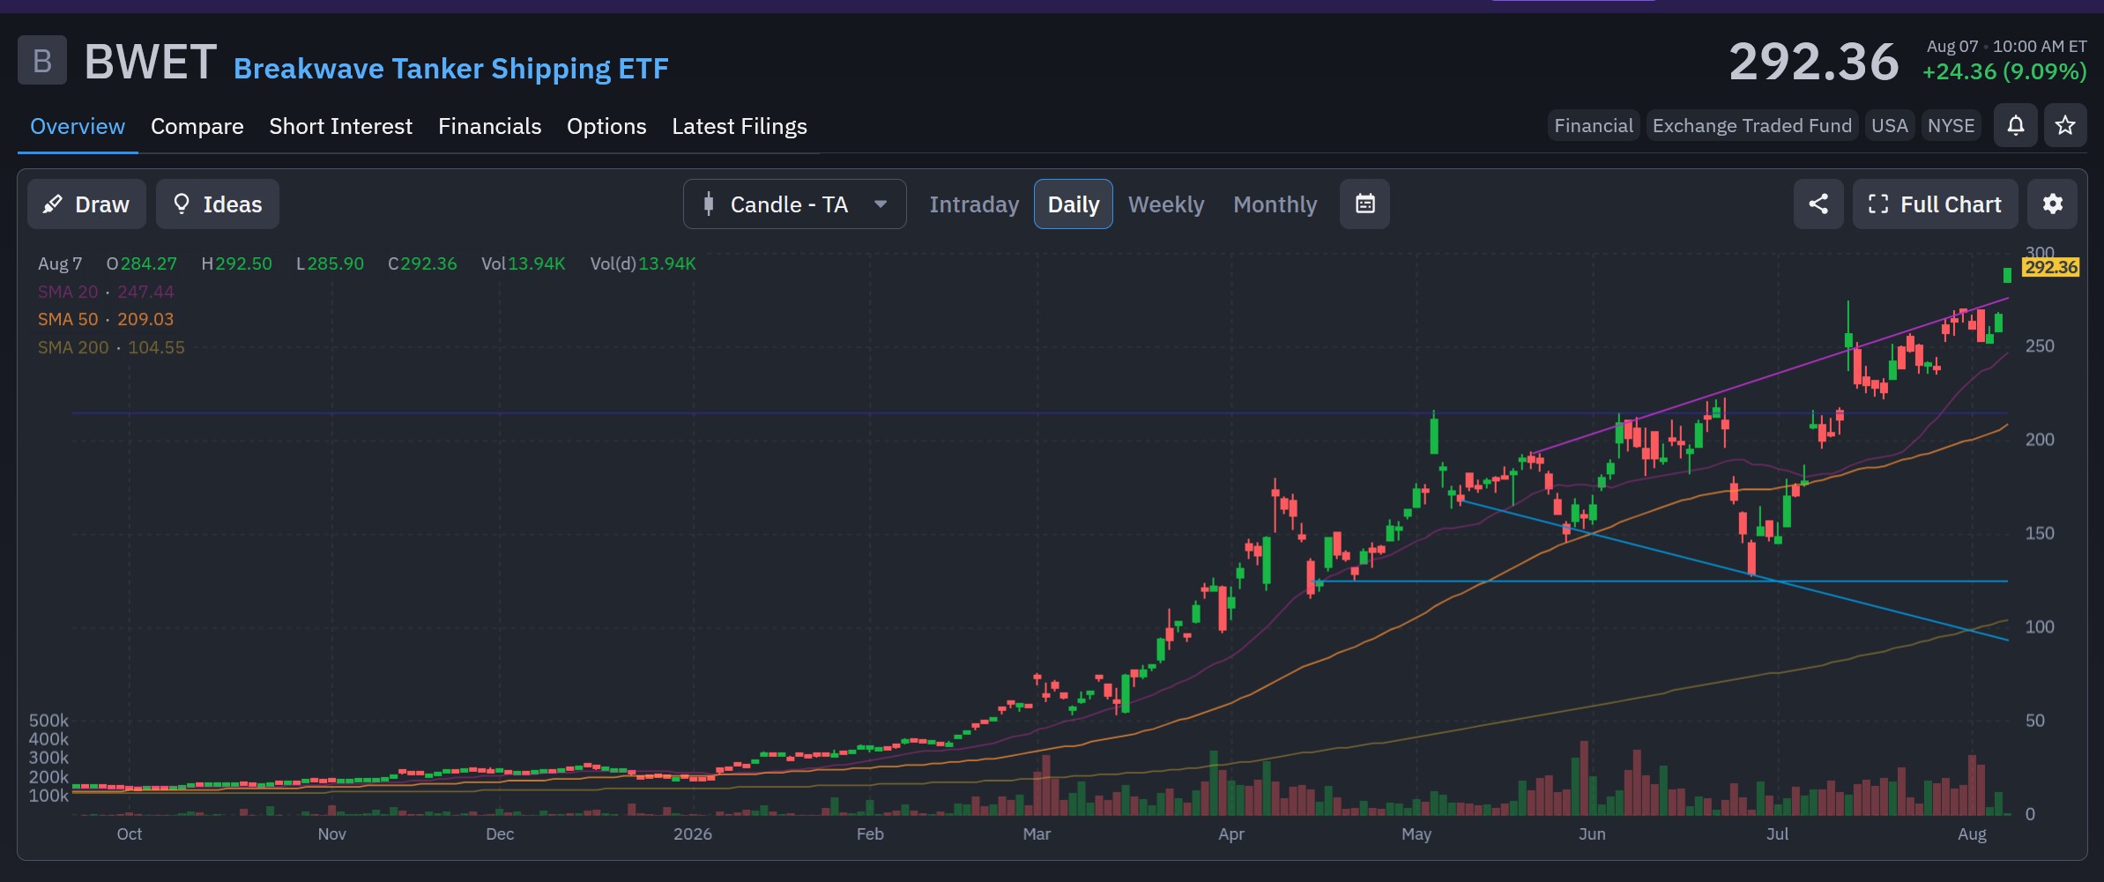2104x882 pixels.
Task: Click the share chart icon
Action: 1818,204
